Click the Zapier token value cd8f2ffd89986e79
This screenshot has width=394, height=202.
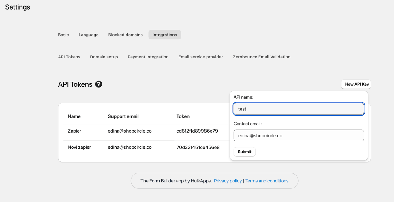(x=197, y=131)
